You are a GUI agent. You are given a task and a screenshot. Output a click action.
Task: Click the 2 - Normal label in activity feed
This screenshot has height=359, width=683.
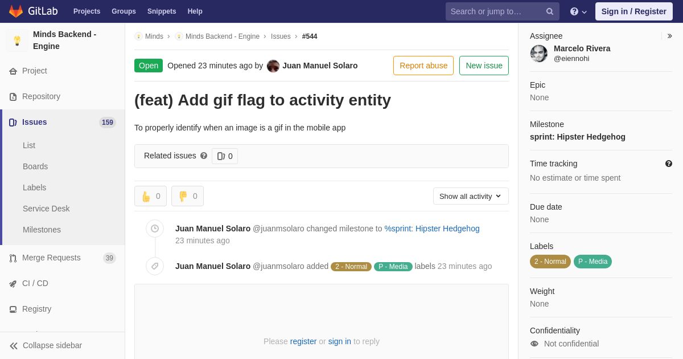pyautogui.click(x=351, y=267)
